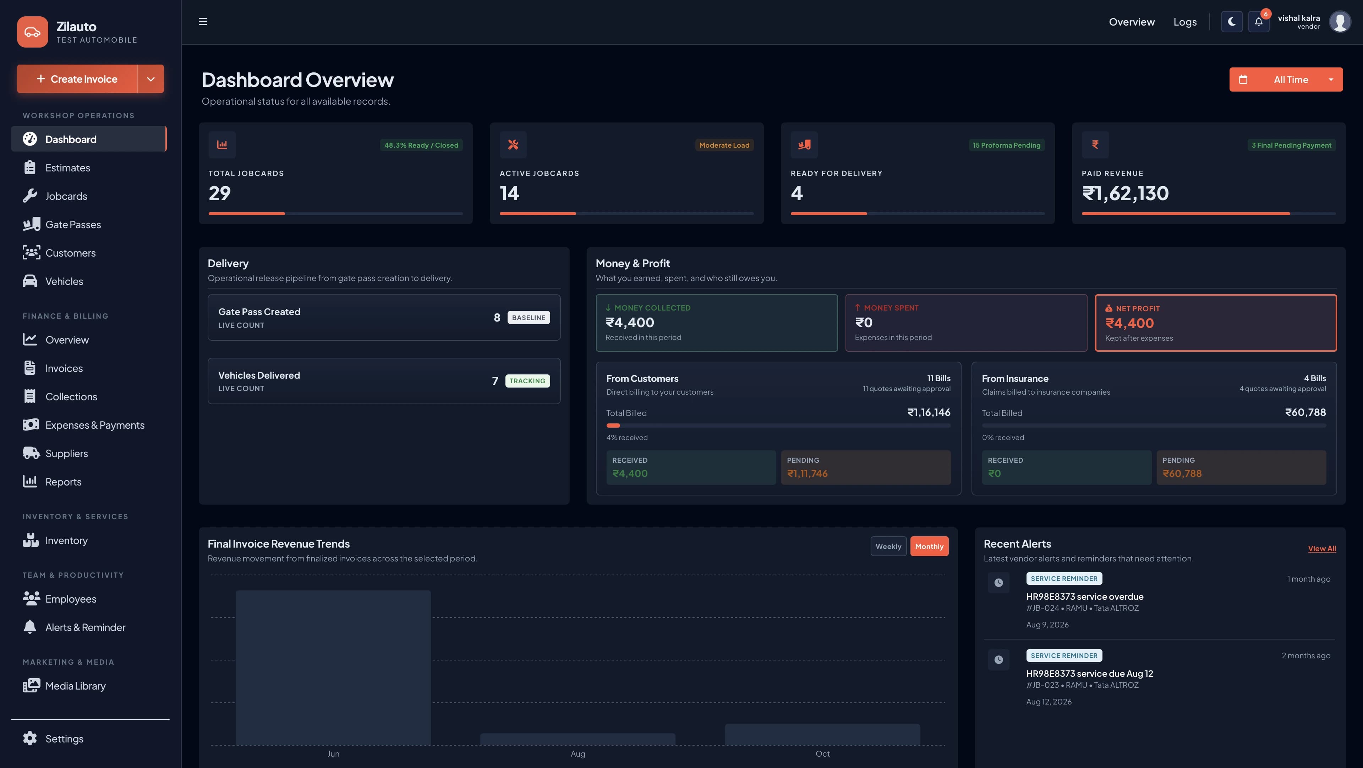Open Estimates clipboard icon
1363x768 pixels.
point(30,168)
